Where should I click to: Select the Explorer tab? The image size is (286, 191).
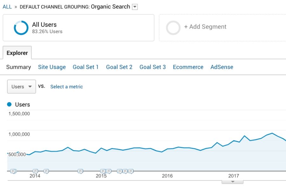[17, 53]
